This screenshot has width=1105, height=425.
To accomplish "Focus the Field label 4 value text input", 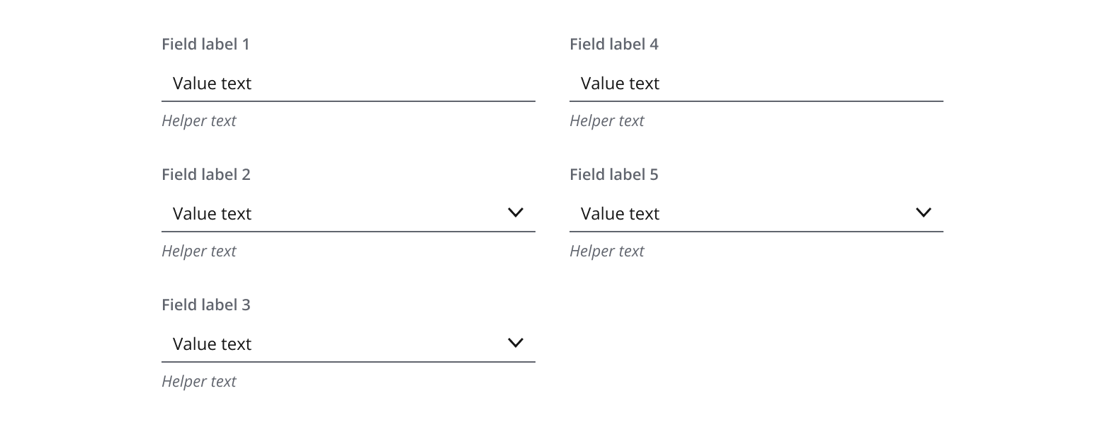I will pos(755,84).
